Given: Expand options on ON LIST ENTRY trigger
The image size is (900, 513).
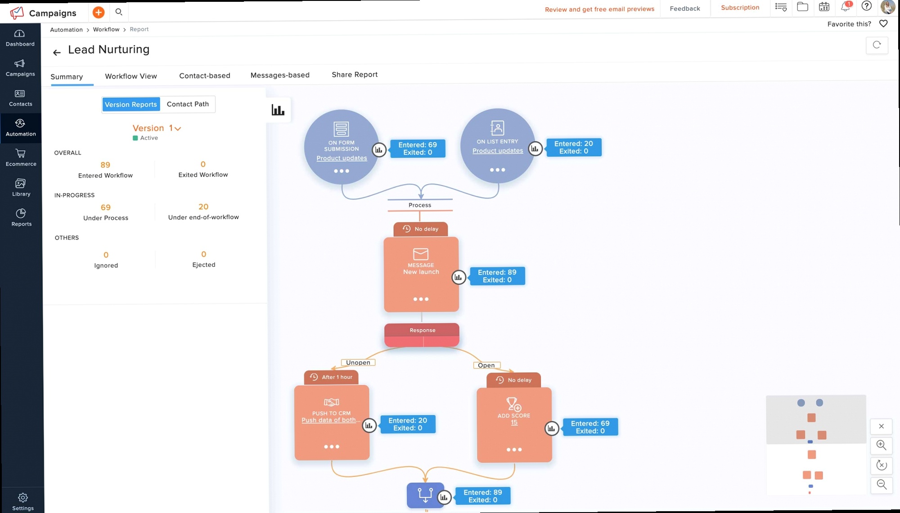Looking at the screenshot, I should coord(497,170).
